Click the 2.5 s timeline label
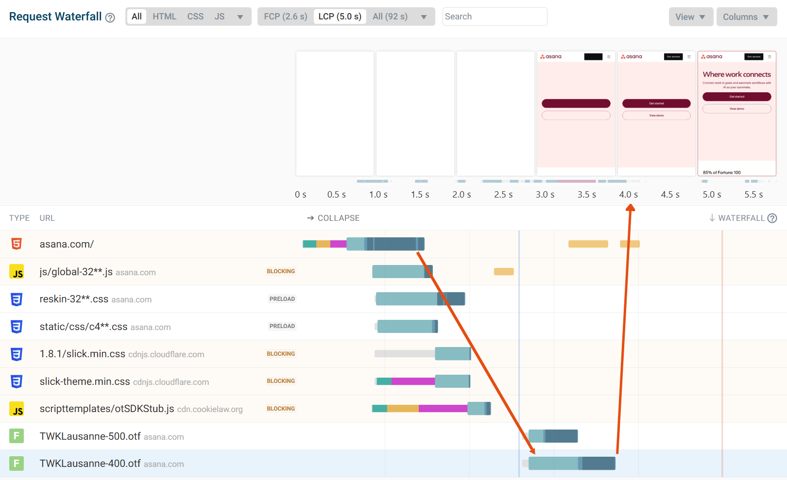Image resolution: width=787 pixels, height=480 pixels. click(503, 195)
